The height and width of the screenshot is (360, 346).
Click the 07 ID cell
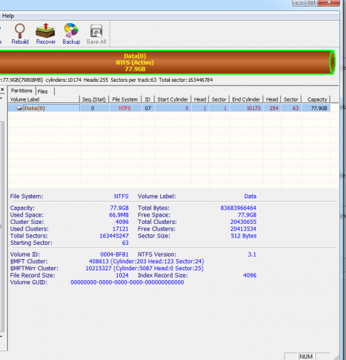(x=148, y=108)
